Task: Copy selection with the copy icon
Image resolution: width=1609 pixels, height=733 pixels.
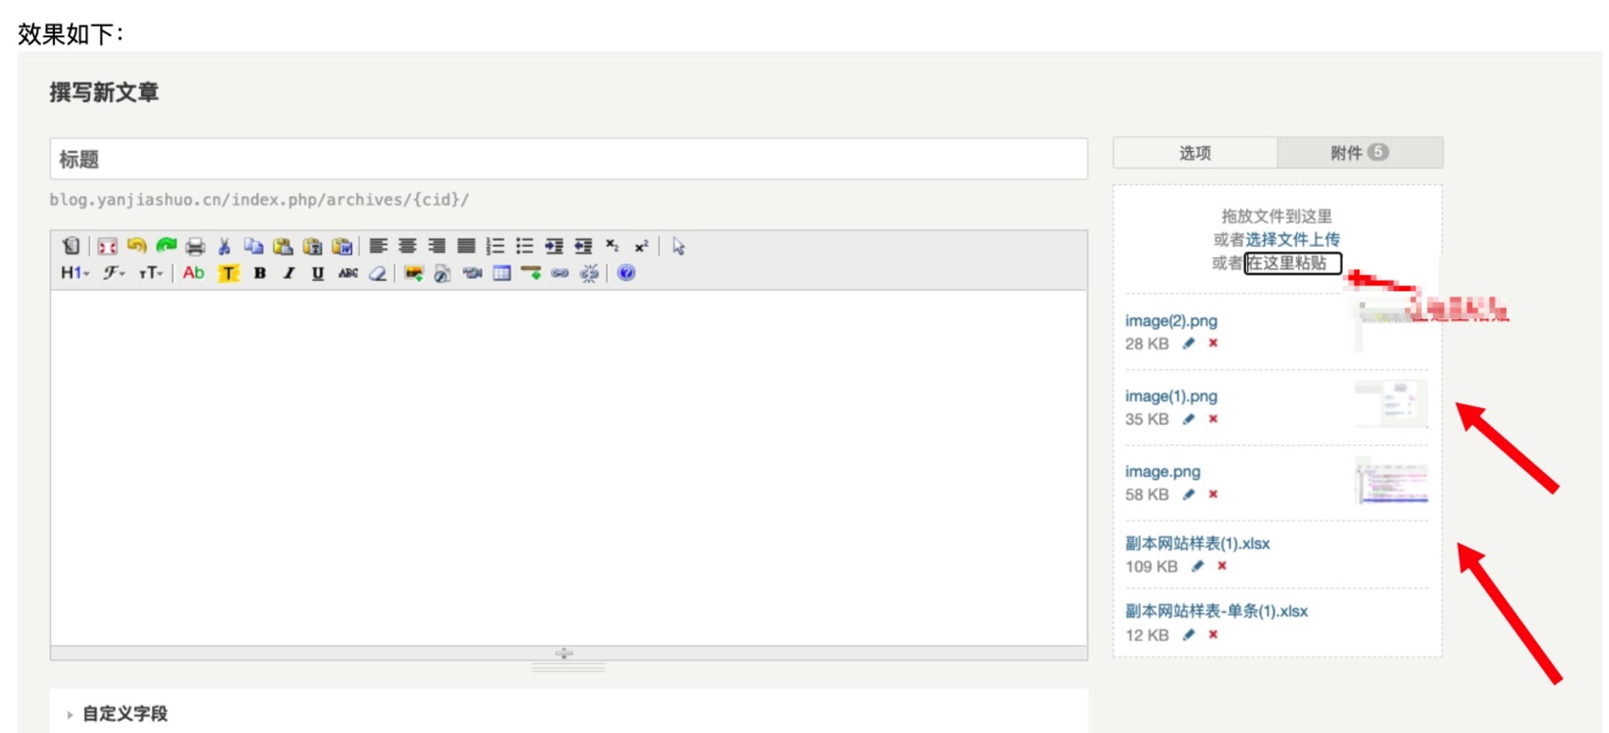Action: point(253,247)
